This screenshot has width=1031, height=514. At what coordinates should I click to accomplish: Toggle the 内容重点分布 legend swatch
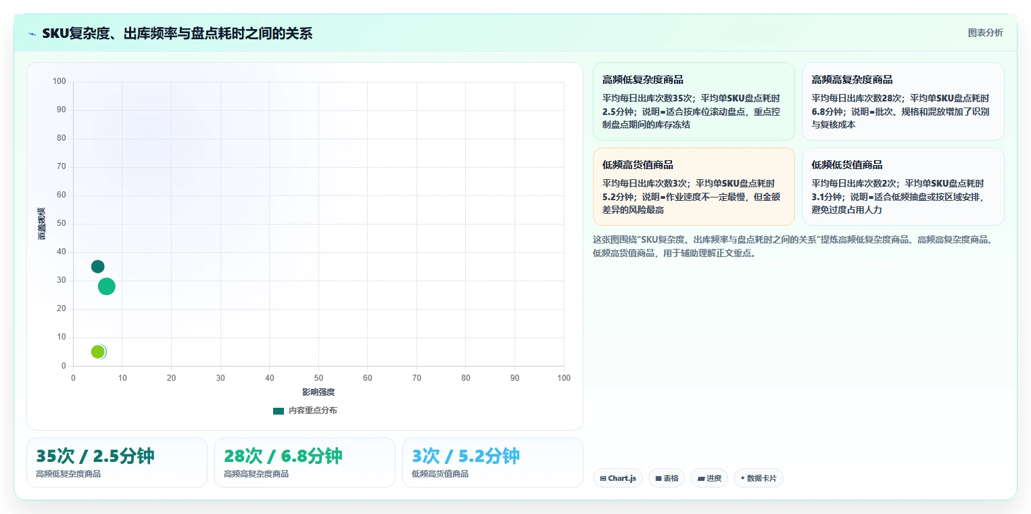(x=279, y=411)
